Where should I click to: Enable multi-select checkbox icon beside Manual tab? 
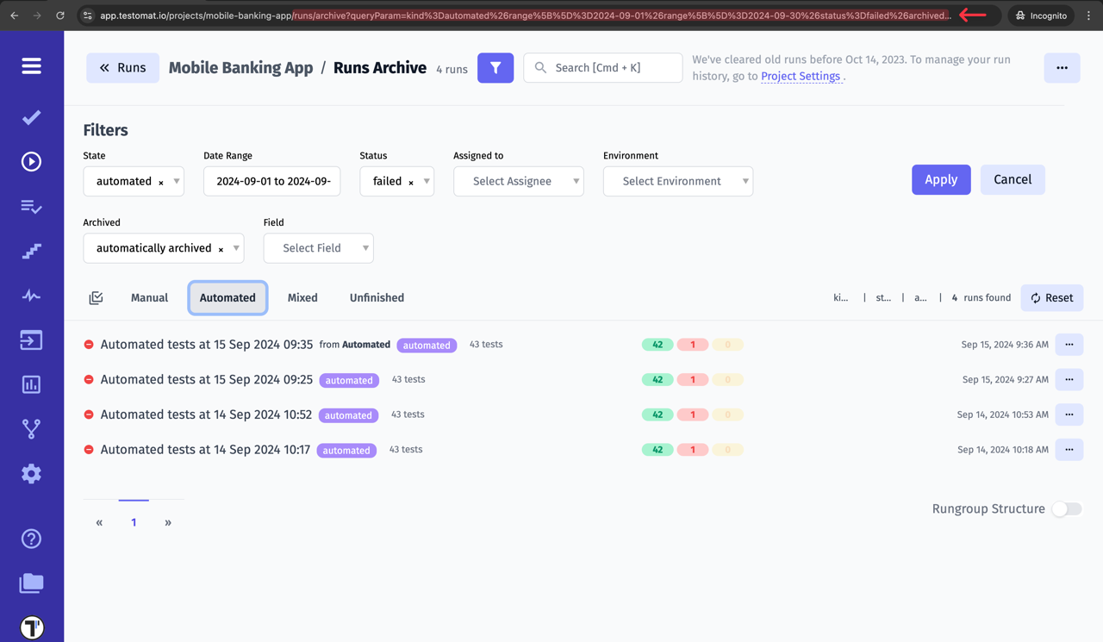[96, 298]
